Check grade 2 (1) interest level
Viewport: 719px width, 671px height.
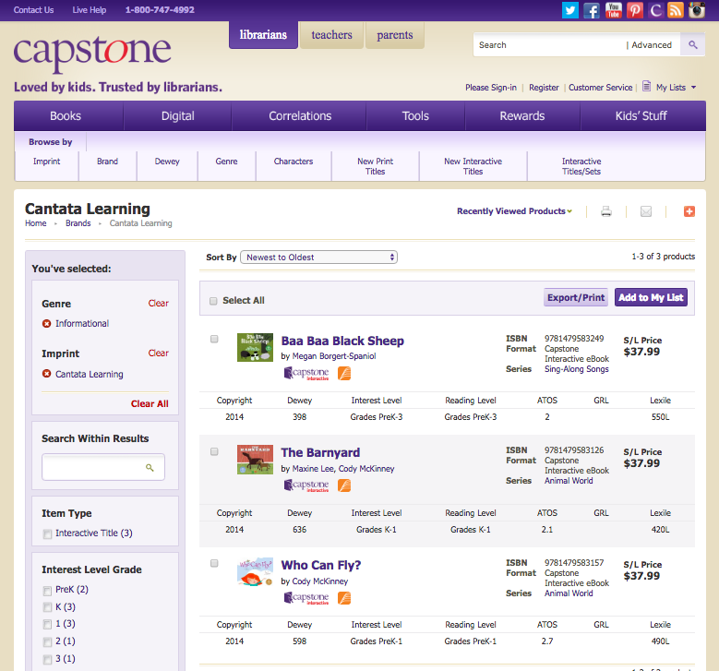point(47,641)
